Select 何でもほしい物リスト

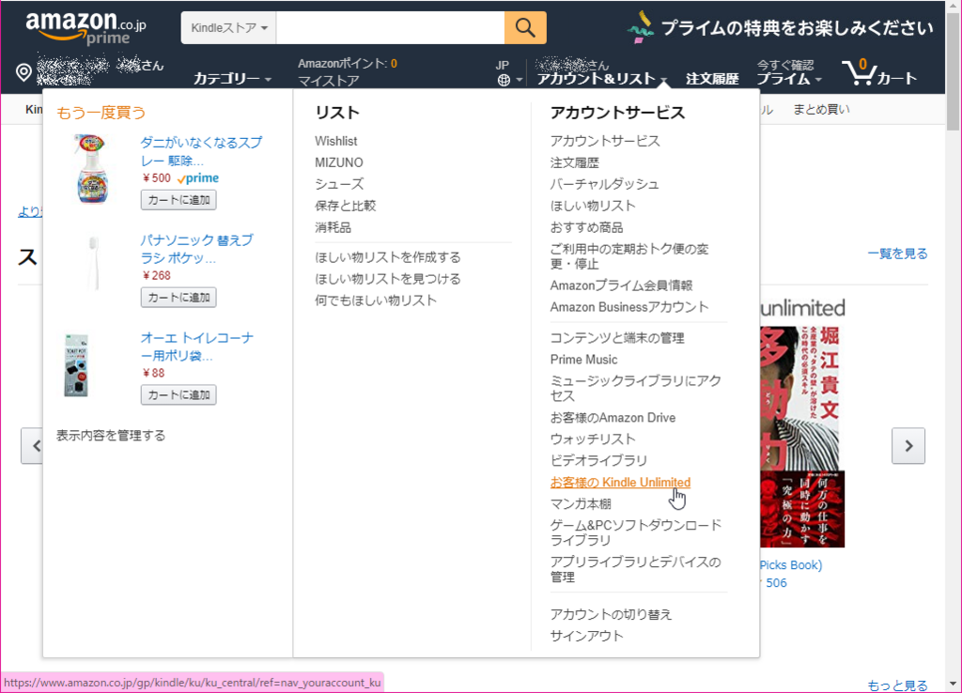pos(376,300)
